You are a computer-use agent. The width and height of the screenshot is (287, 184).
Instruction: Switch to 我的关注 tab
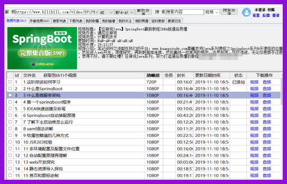(x=125, y=21)
